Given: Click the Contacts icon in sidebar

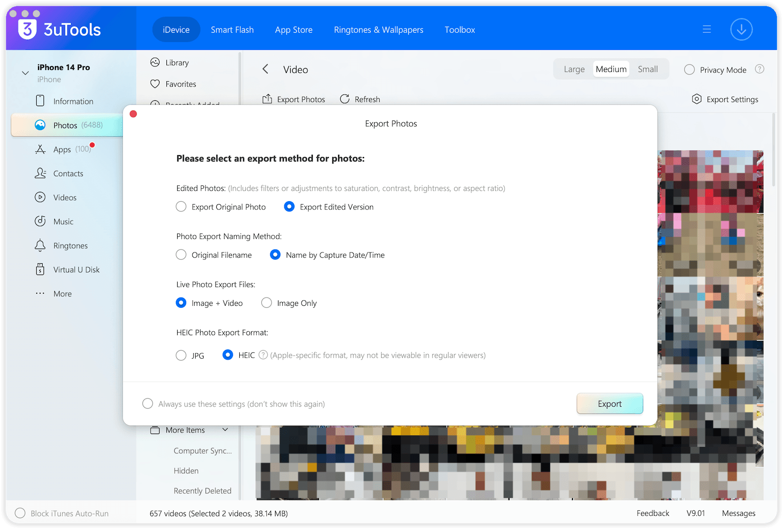Looking at the screenshot, I should (40, 173).
